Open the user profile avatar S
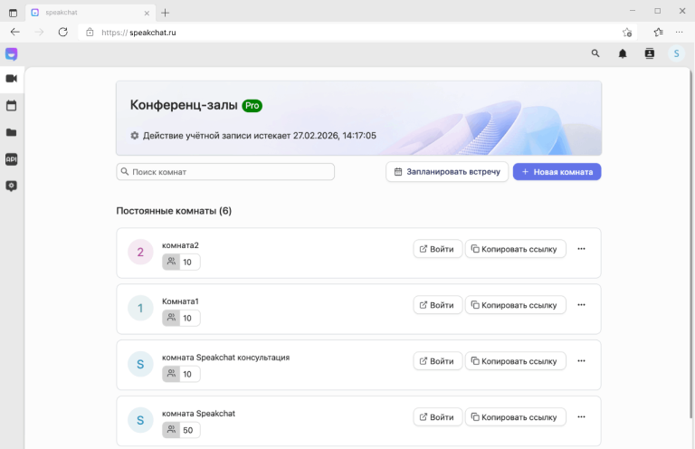 [x=676, y=53]
